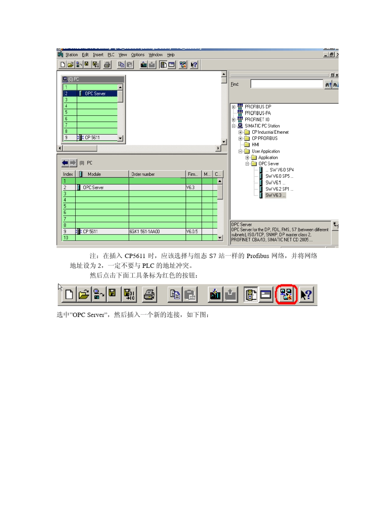Click Copy icon in HW Config window toolbar
374x529 pixels.
(121, 65)
